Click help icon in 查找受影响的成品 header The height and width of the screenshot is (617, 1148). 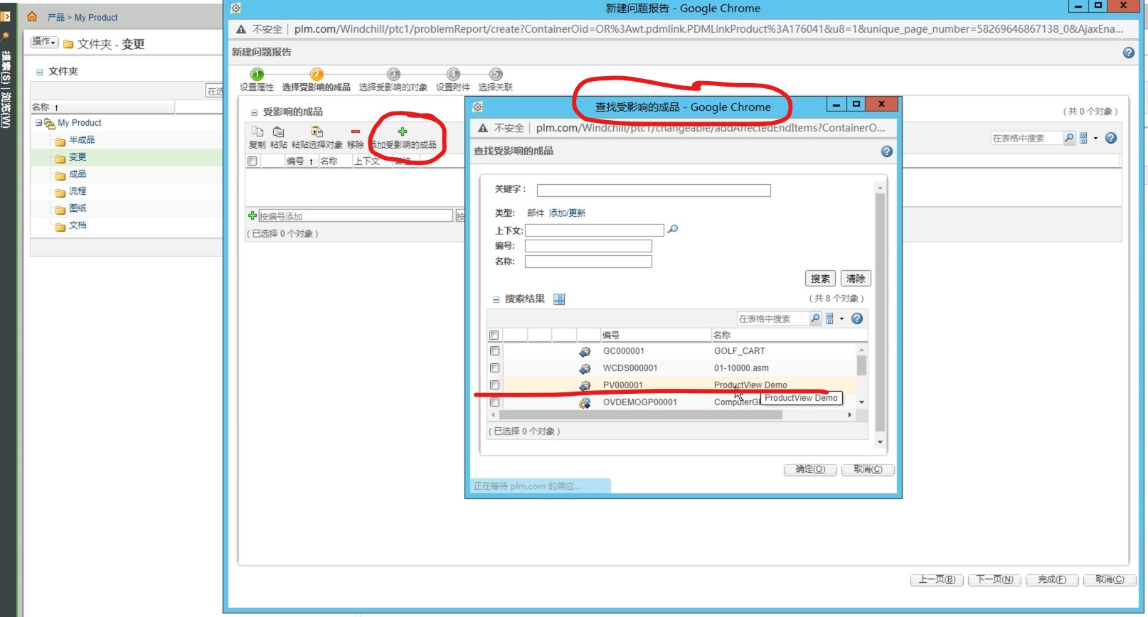click(886, 151)
